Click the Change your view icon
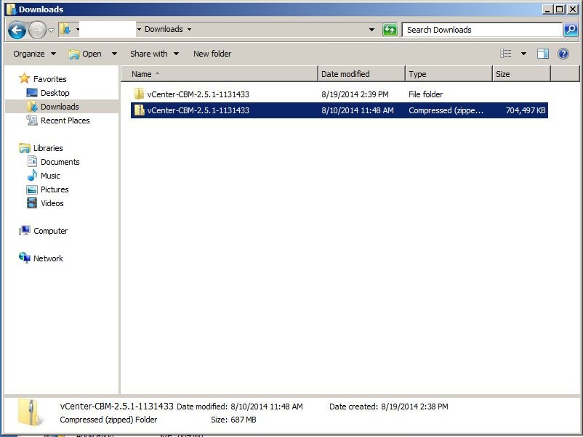This screenshot has height=437, width=583. (506, 54)
